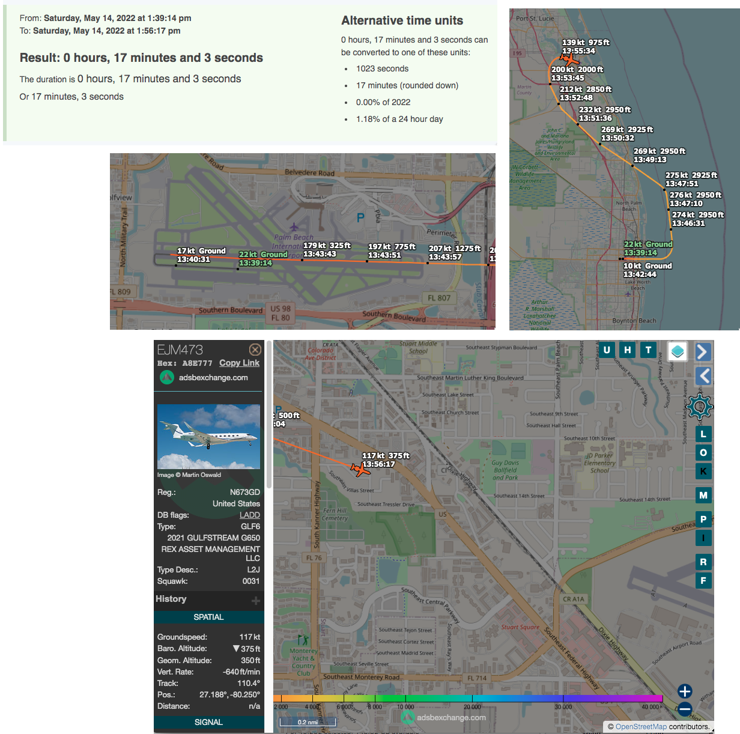Click the Hex A8E777 text

click(185, 363)
